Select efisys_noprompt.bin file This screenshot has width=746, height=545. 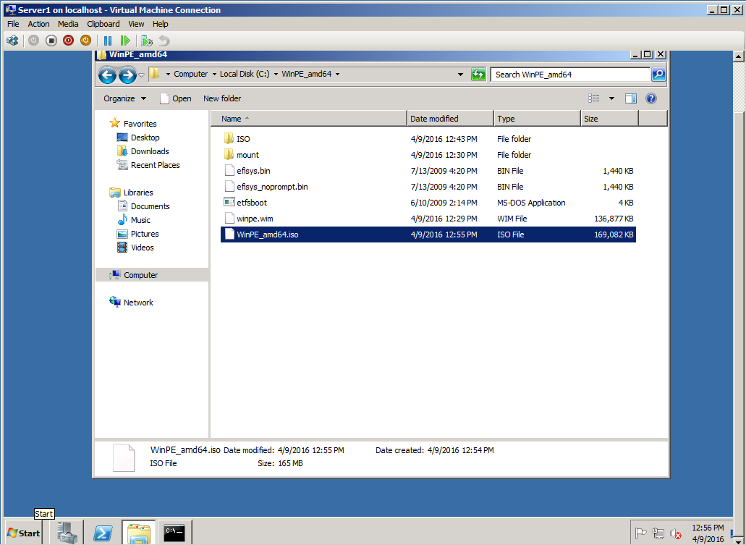tap(428, 187)
